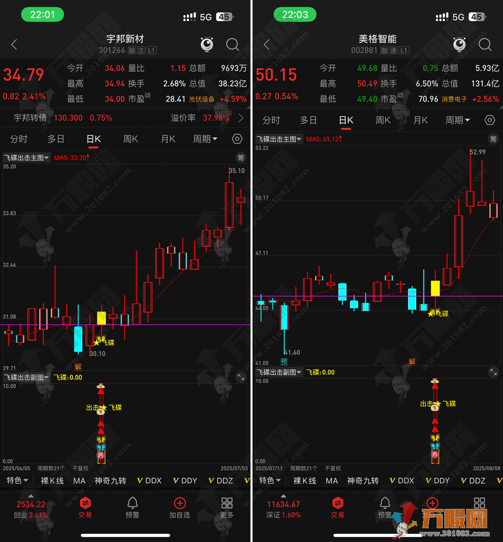Viewport: 503px width, 542px height.
Task: Tap the 周期数21个 label on 宇邦新材
Action: pyautogui.click(x=51, y=469)
